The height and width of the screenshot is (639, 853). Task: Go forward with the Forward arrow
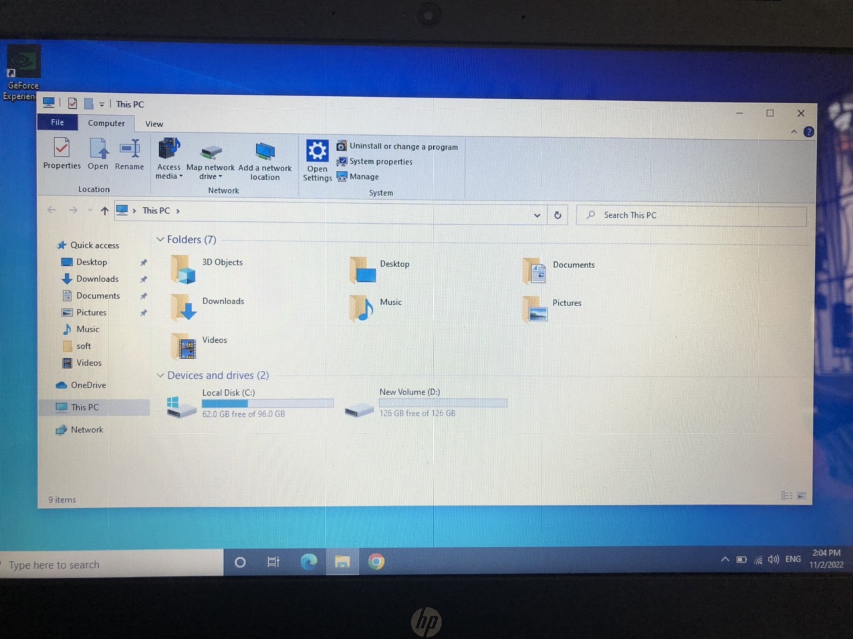pyautogui.click(x=73, y=211)
